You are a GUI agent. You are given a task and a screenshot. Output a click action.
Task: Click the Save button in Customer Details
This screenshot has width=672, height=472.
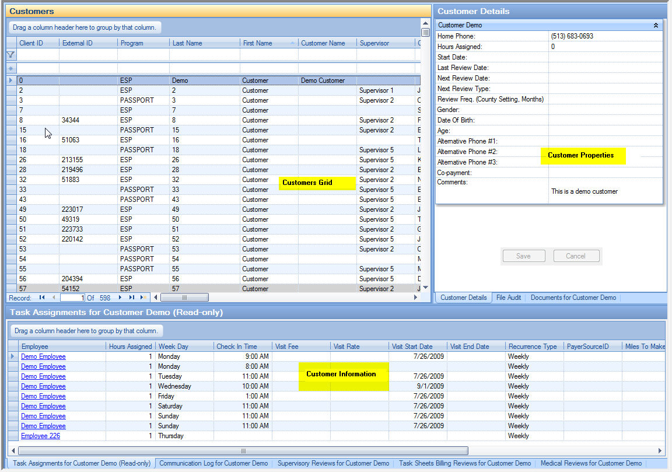tap(524, 256)
